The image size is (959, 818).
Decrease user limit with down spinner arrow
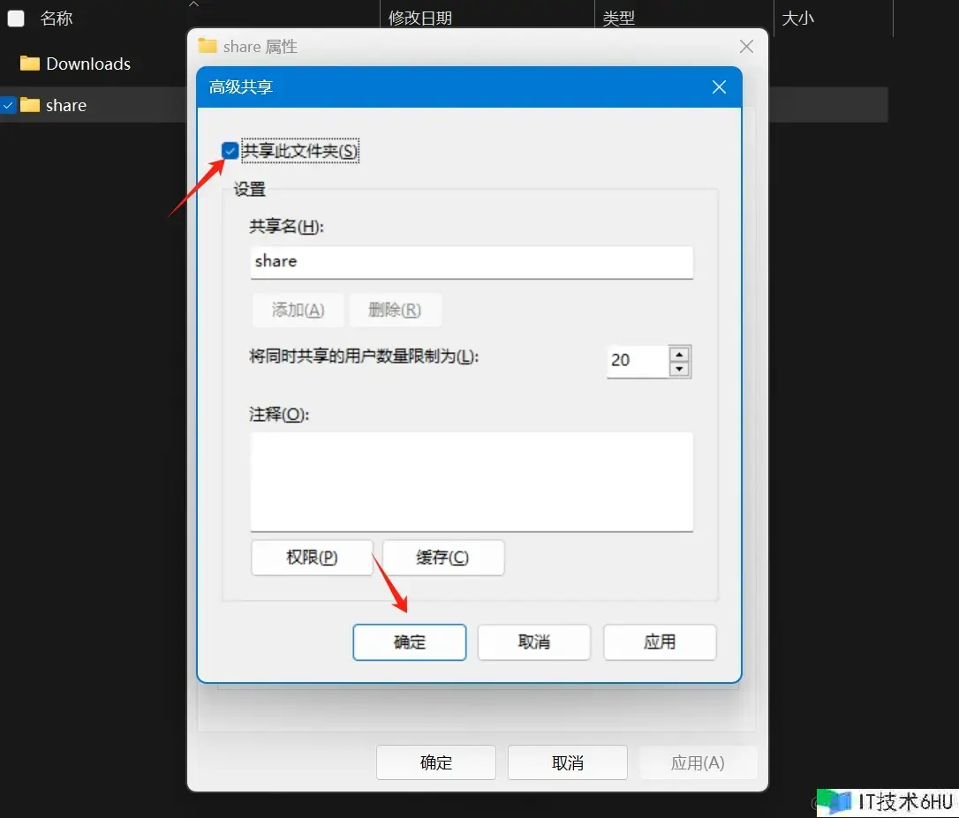coord(679,370)
